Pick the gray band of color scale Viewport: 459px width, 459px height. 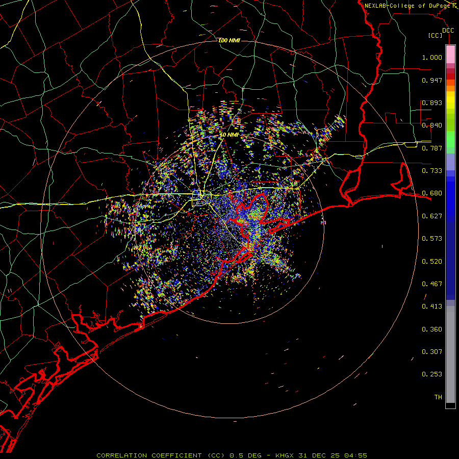[450, 354]
